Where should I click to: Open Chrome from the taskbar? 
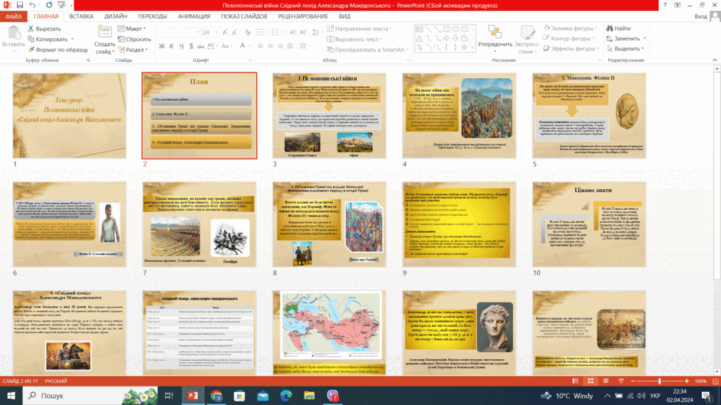click(x=216, y=395)
